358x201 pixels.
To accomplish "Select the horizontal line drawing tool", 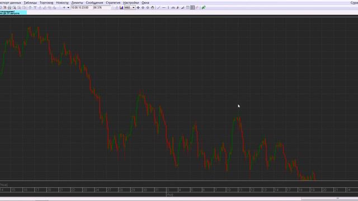I will 163,7.
